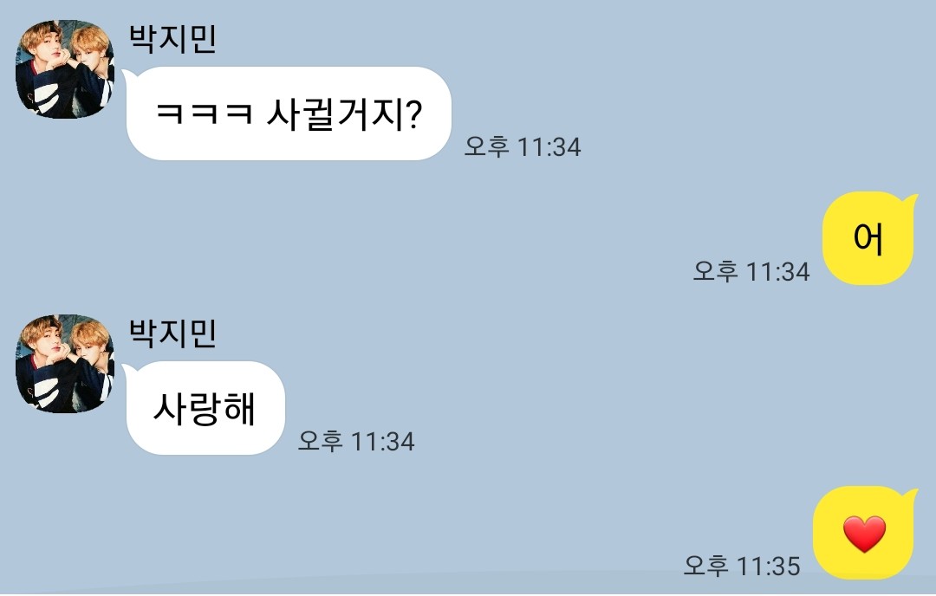Click the yellow bubble edge around heart
This screenshot has height=596, width=936.
click(x=822, y=534)
